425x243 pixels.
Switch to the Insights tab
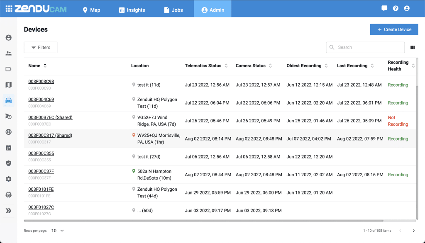[132, 10]
